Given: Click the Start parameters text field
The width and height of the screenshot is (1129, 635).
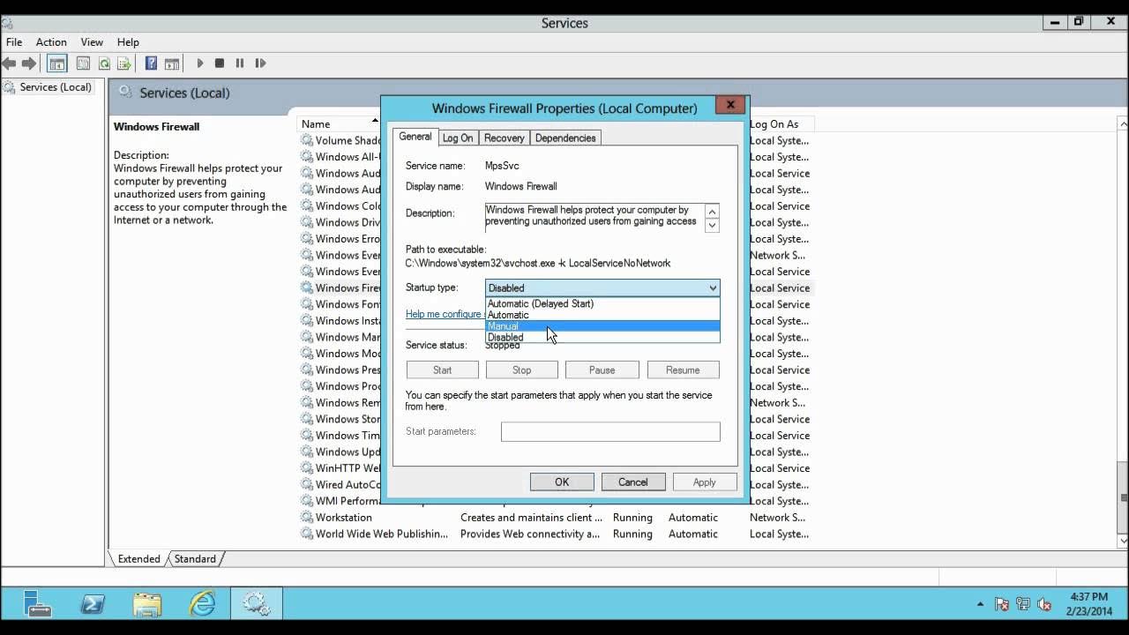Looking at the screenshot, I should (x=610, y=431).
